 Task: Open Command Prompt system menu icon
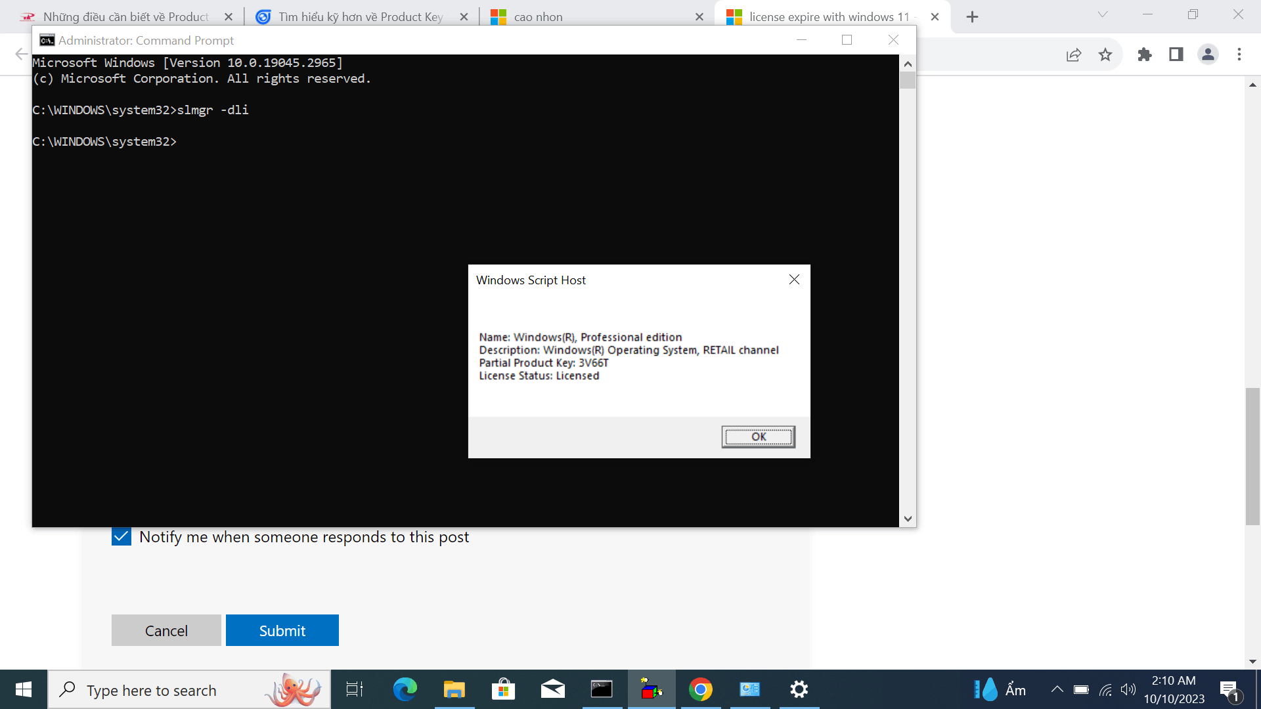[47, 41]
